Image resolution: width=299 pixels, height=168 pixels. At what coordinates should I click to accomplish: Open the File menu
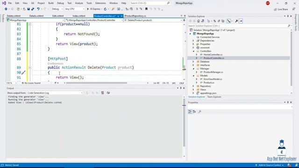(10, 3)
